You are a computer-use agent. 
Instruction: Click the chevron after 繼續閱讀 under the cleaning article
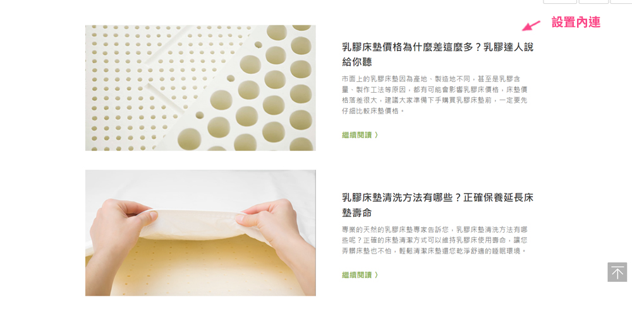coord(376,275)
